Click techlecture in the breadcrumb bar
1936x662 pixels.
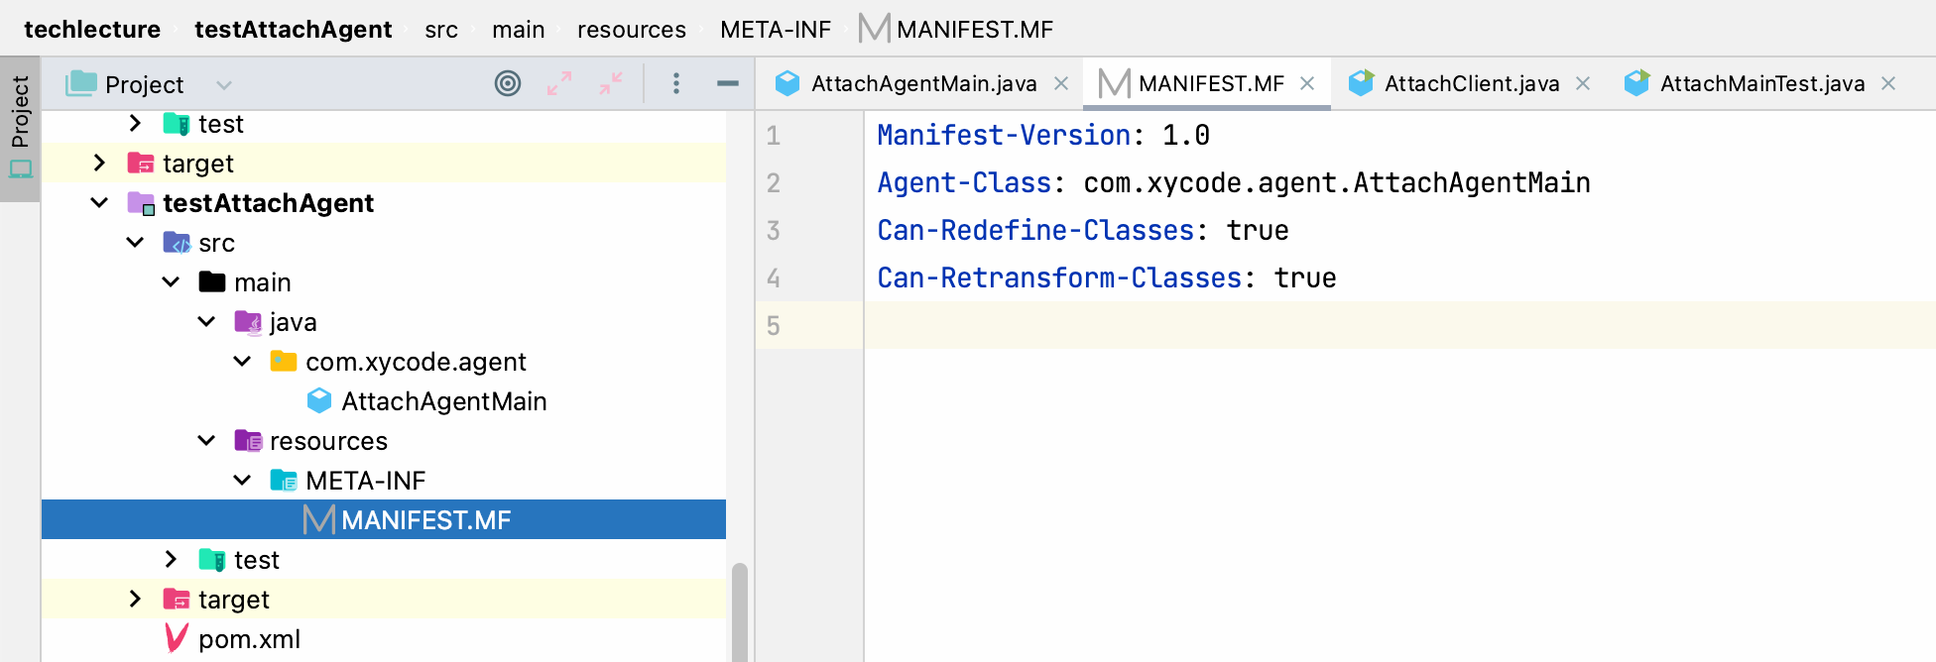coord(92,30)
